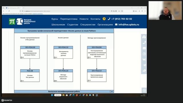Screen dimensions: 183x103
Task: Click the envelope icon beside the email
Action: 116,25
